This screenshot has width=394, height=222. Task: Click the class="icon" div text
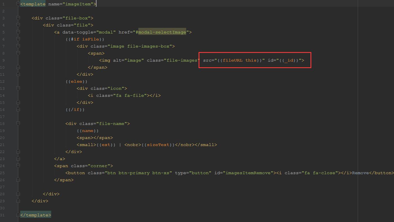107,88
